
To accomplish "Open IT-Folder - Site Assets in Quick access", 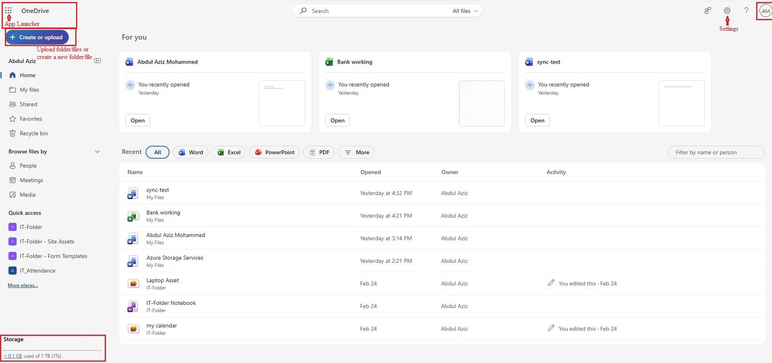I will click(47, 242).
